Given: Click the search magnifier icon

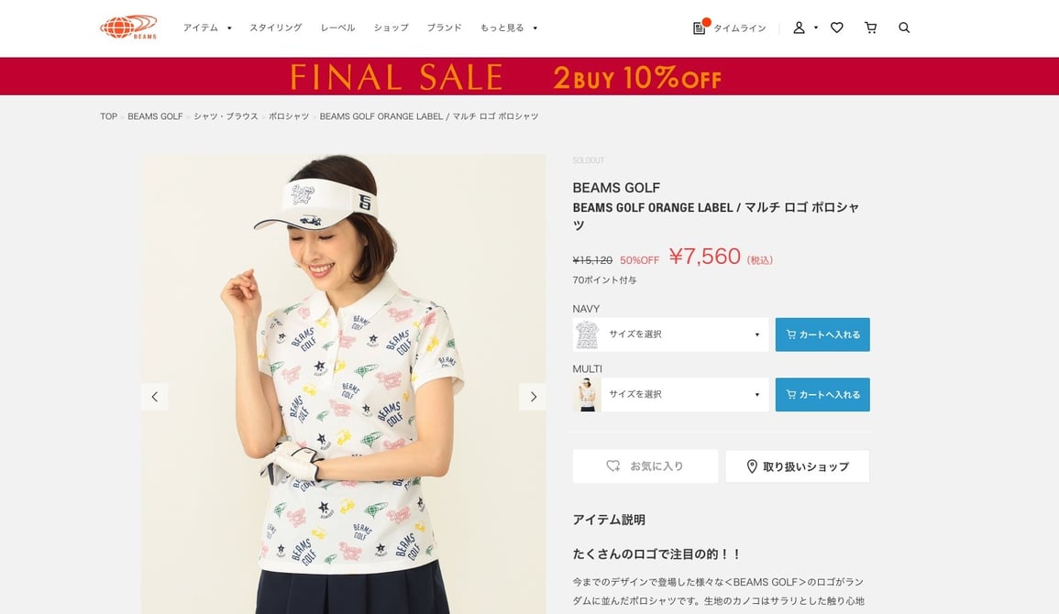Looking at the screenshot, I should pyautogui.click(x=904, y=27).
